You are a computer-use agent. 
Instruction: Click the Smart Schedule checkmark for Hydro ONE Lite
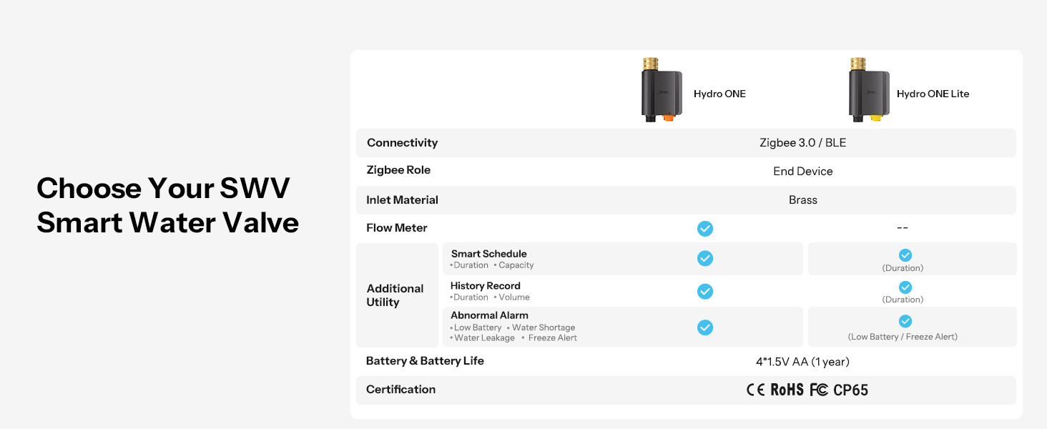pos(905,255)
